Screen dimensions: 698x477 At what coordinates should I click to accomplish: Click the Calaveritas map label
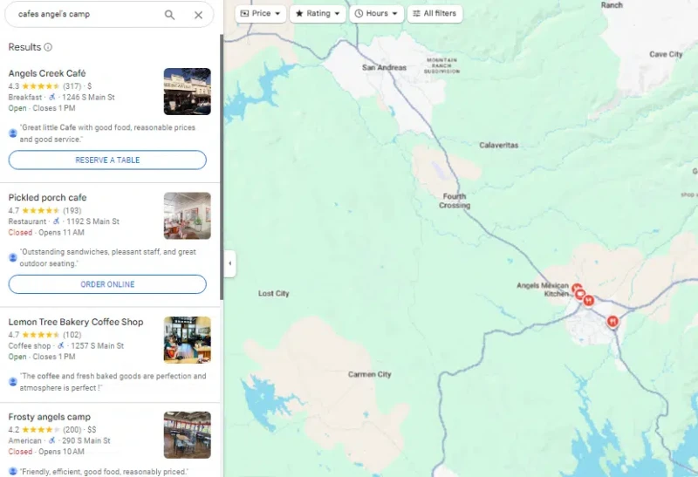tap(498, 145)
